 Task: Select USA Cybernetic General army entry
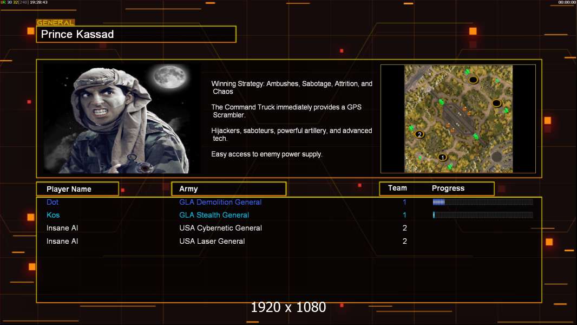click(x=220, y=228)
